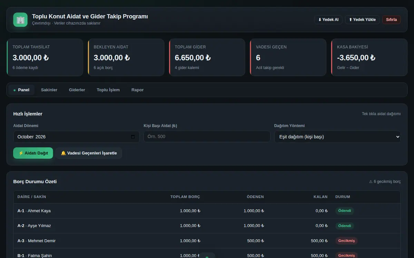This screenshot has height=258, width=414.
Task: Click the Tek tıkla aidat dağıtımı hint
Action: 381,114
